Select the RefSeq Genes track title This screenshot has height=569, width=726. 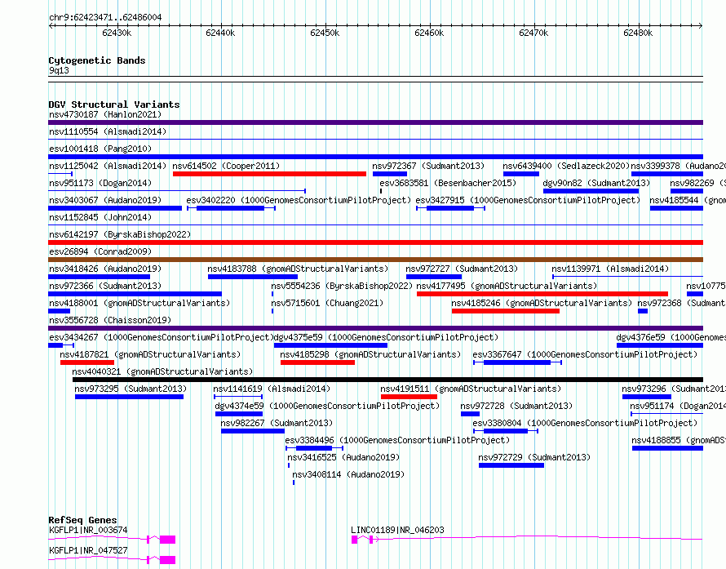coord(82,520)
